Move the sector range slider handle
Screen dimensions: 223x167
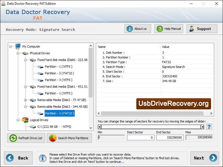click(x=99, y=127)
